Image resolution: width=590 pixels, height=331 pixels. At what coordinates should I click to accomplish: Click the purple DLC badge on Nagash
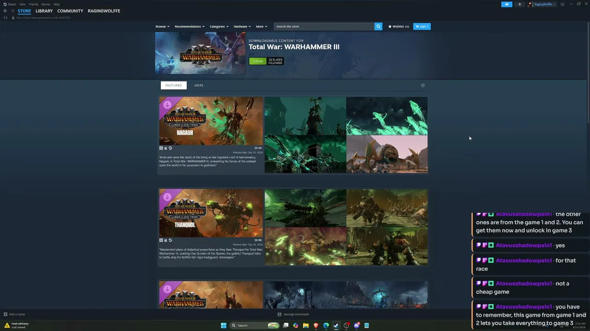pos(167,105)
